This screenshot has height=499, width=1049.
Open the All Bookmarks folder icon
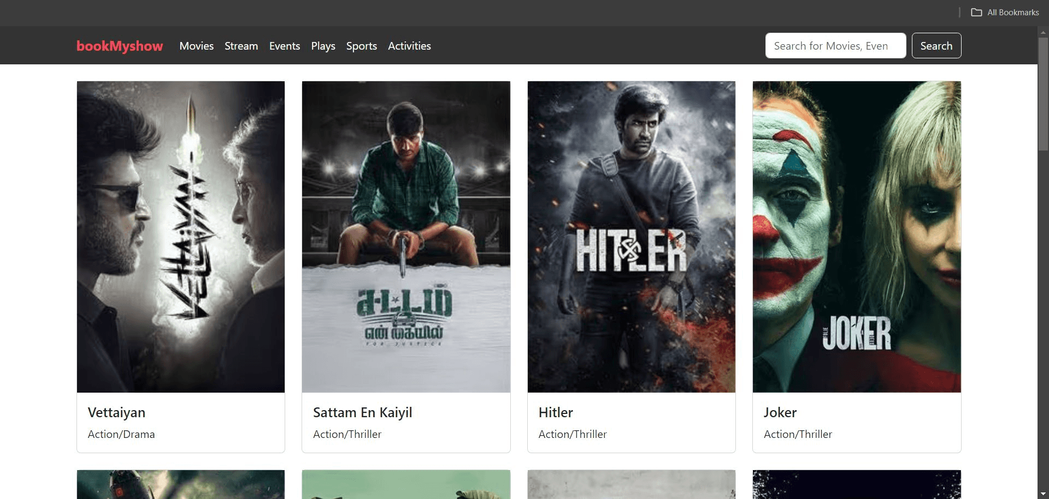(x=976, y=12)
